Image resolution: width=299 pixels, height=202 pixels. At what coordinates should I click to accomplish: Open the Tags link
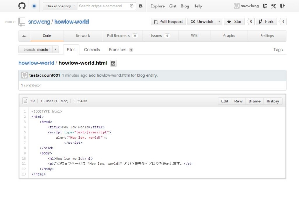278,50
